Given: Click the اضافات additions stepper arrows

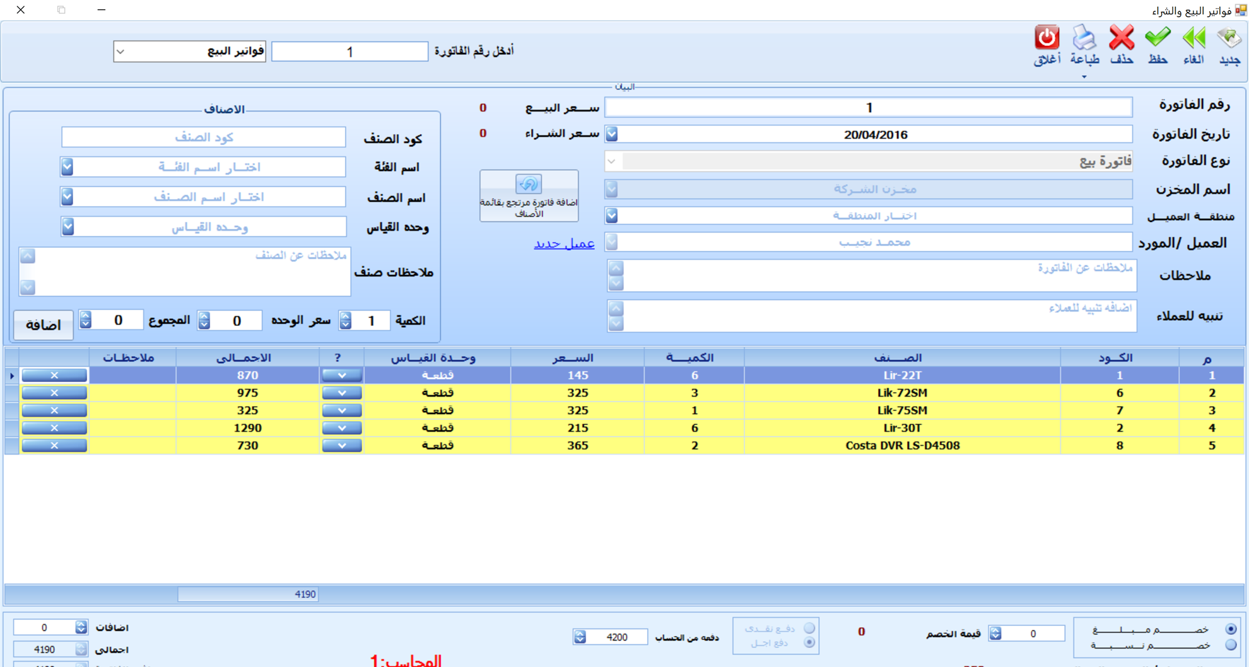Looking at the screenshot, I should click(x=81, y=627).
